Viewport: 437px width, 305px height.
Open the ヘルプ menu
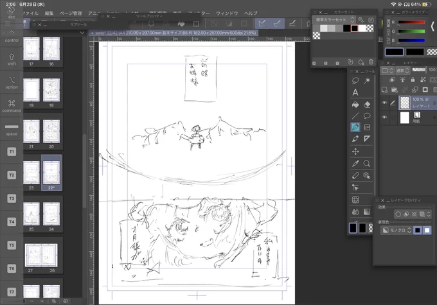[x=251, y=13]
